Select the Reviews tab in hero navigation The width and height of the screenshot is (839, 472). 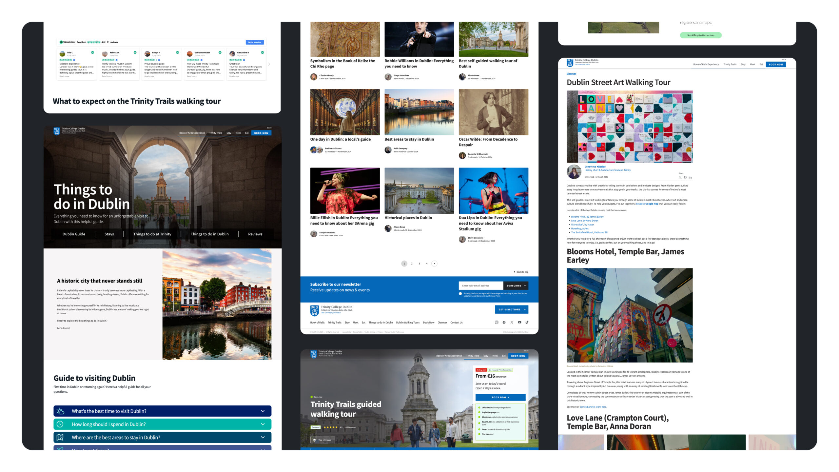255,234
